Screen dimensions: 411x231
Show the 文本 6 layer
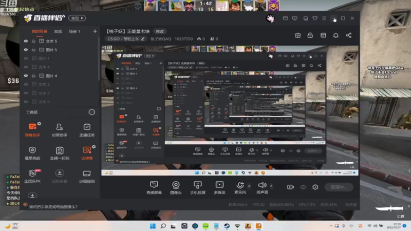point(26,102)
